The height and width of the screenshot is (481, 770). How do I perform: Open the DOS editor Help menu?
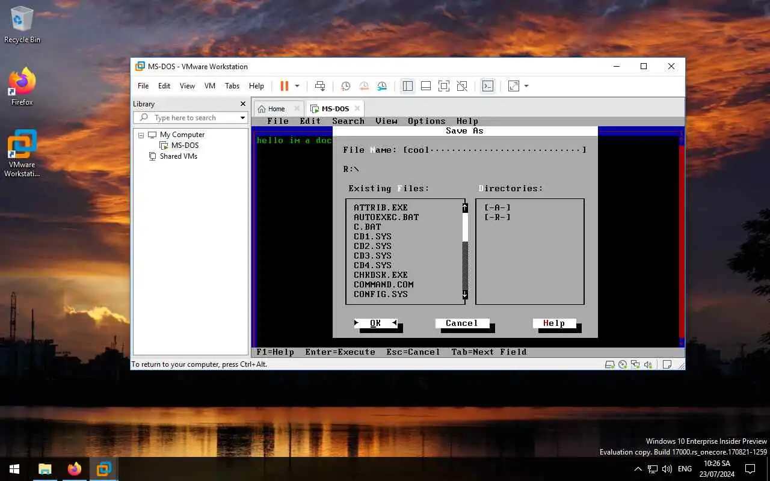click(x=467, y=121)
